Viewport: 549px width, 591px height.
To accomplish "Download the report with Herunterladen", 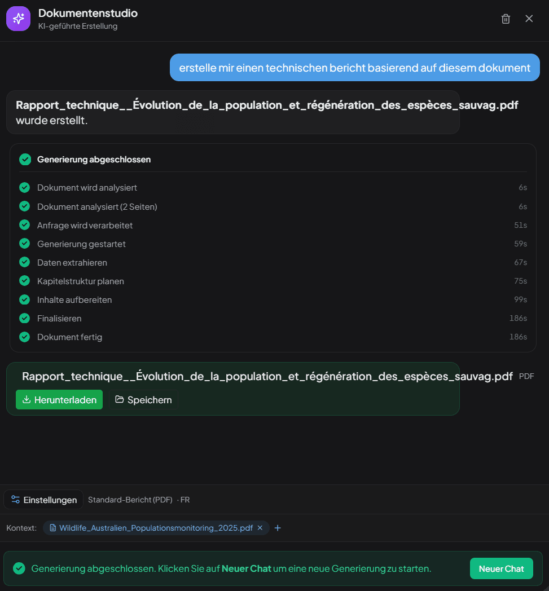I will [x=59, y=399].
